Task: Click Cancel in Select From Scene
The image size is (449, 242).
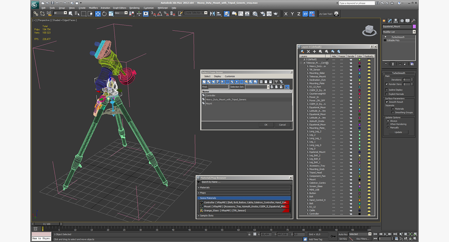Action: point(282,125)
